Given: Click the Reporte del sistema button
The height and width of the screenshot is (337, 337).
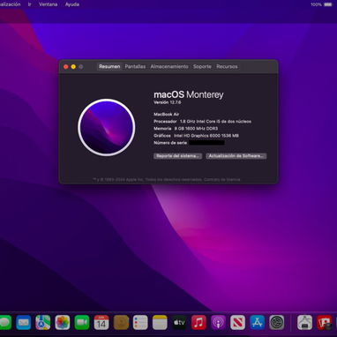Looking at the screenshot, I should (177, 156).
